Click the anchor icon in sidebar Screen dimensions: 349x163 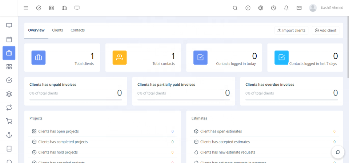(9, 135)
